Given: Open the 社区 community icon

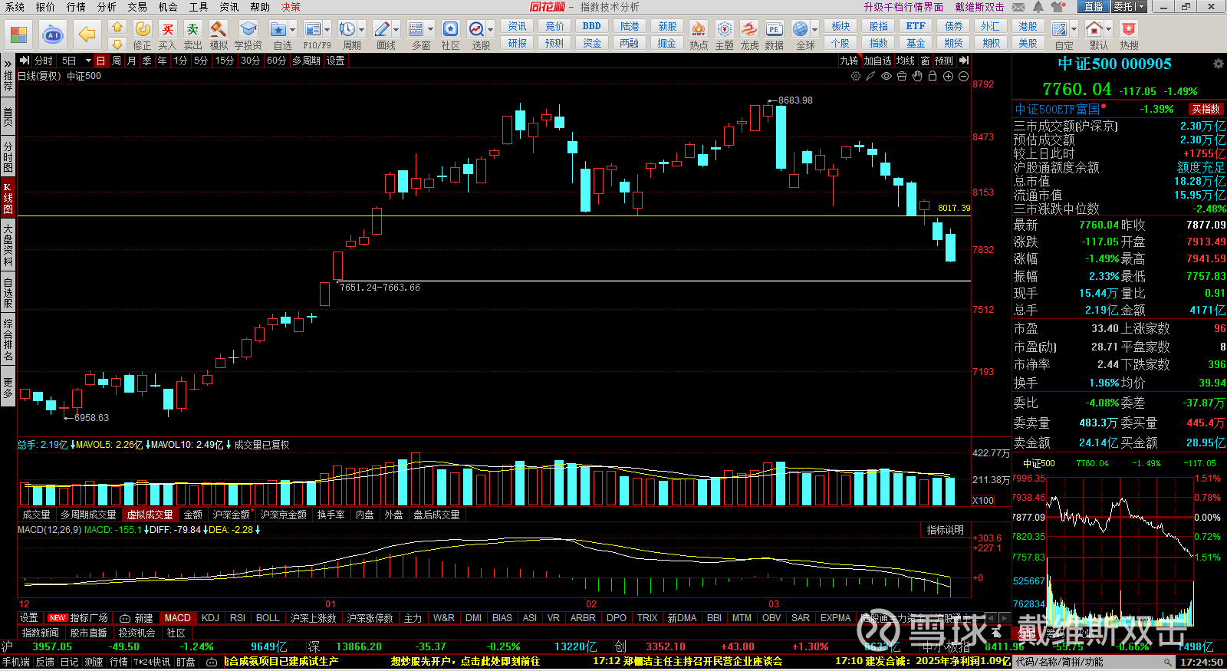Looking at the screenshot, I should click(x=450, y=29).
